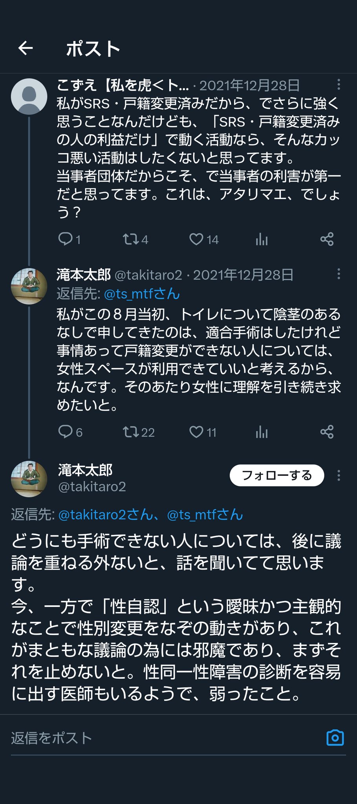Open @ts_mtfさん link in 返信先 of middle post
The height and width of the screenshot is (804, 357).
pos(142,294)
